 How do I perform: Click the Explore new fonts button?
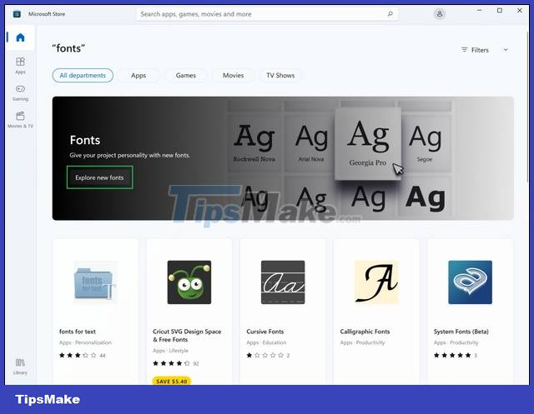click(100, 177)
